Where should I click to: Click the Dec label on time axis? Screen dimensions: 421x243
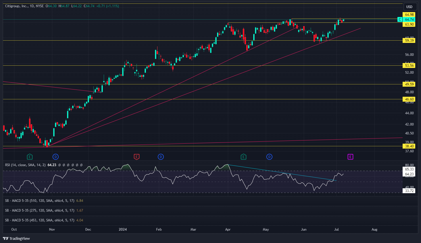88,229
